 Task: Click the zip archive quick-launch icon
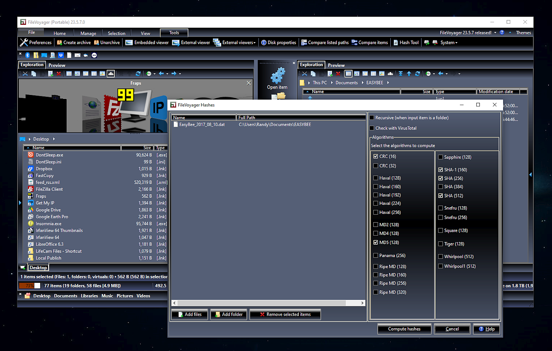click(x=36, y=55)
